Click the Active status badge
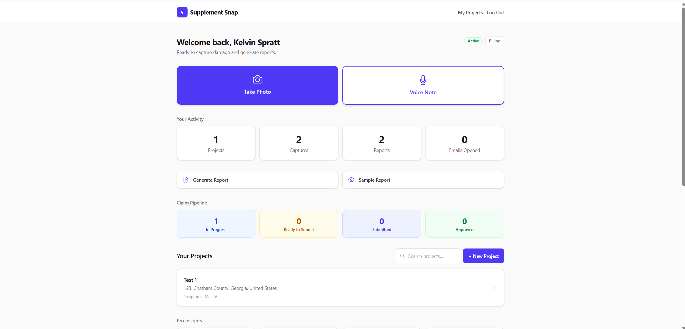685x329 pixels. click(x=473, y=41)
